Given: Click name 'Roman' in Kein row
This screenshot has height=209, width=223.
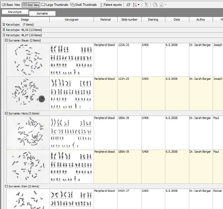Looking at the screenshot, I should (218, 191).
